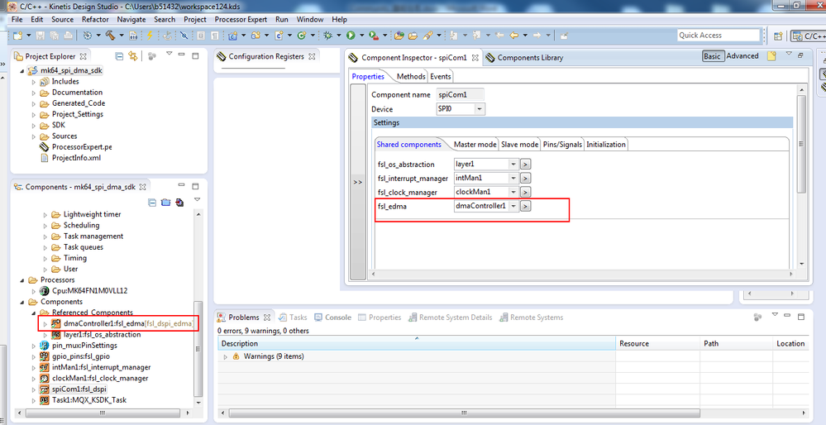Open the Navigate menu

[x=131, y=20]
